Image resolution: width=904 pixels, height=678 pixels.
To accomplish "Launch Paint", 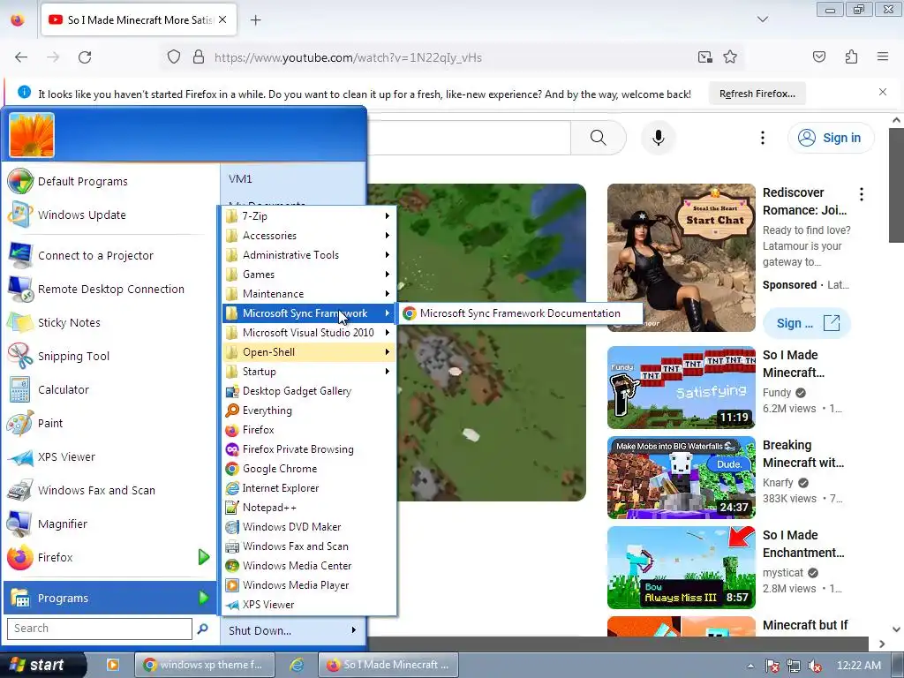I will 109,423.
